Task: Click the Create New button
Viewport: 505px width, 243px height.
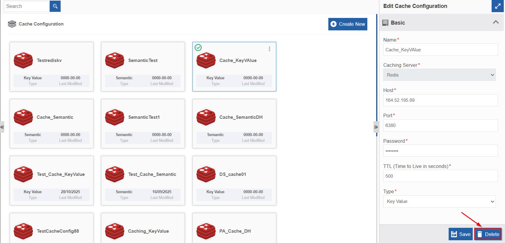Action: pyautogui.click(x=348, y=24)
